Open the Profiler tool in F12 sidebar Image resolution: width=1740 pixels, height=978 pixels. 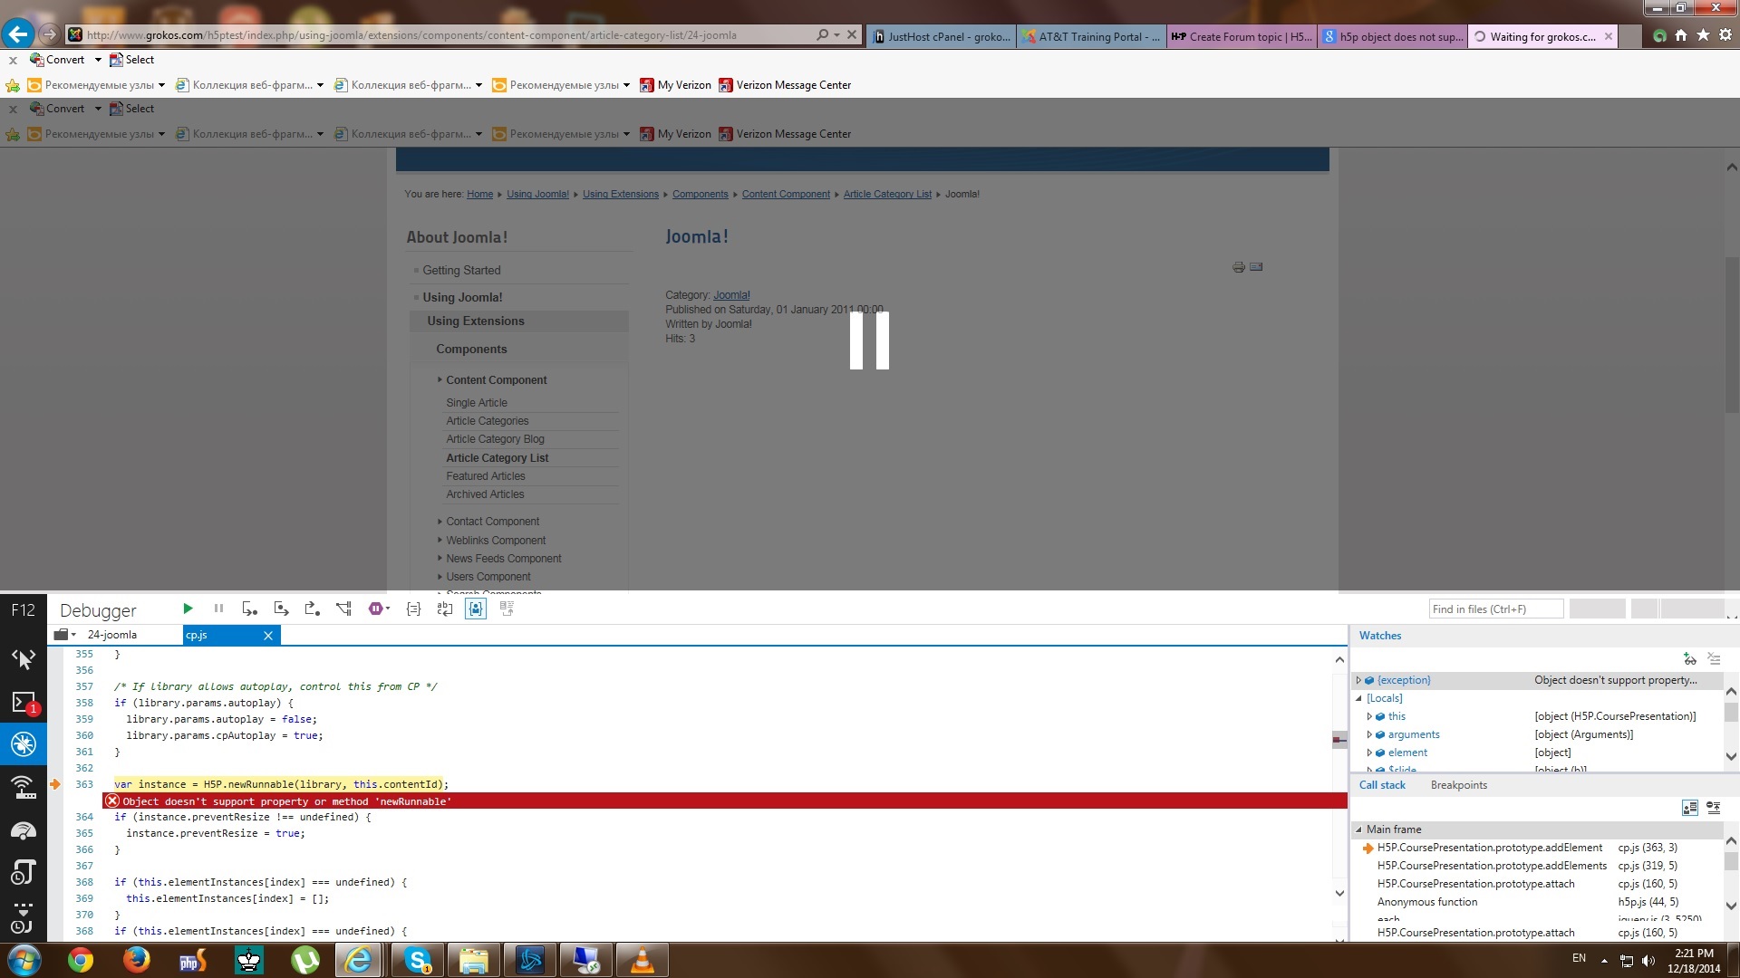[24, 872]
